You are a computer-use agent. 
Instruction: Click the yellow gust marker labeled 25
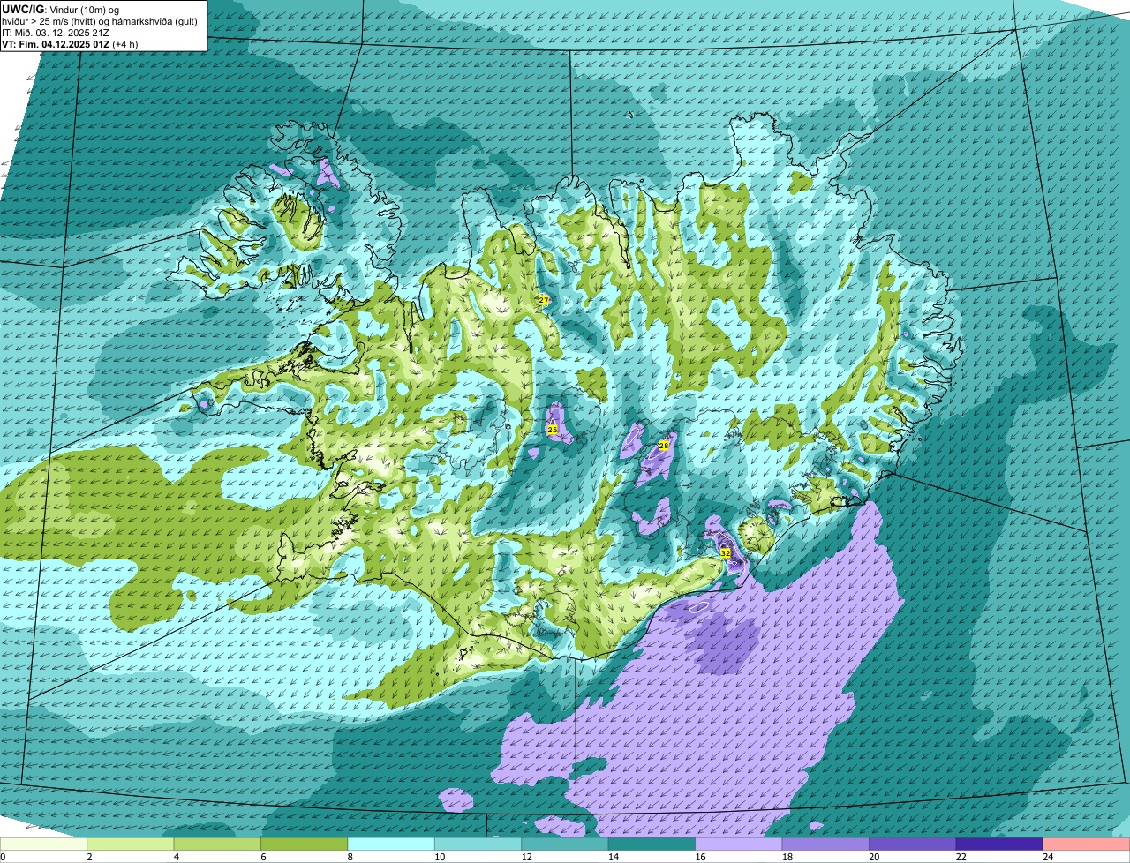point(553,430)
